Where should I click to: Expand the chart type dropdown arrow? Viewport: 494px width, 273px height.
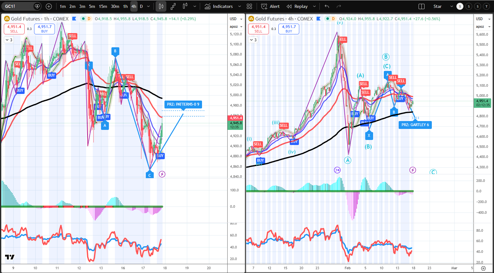click(x=195, y=6)
